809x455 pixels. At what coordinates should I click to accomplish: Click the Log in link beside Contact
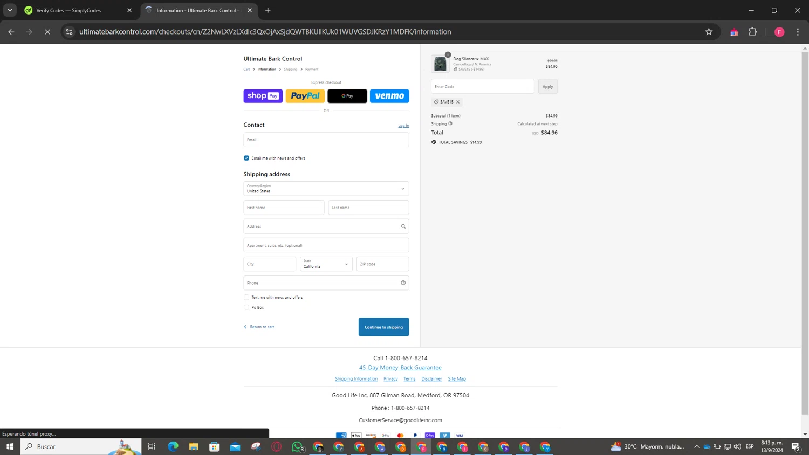click(403, 126)
